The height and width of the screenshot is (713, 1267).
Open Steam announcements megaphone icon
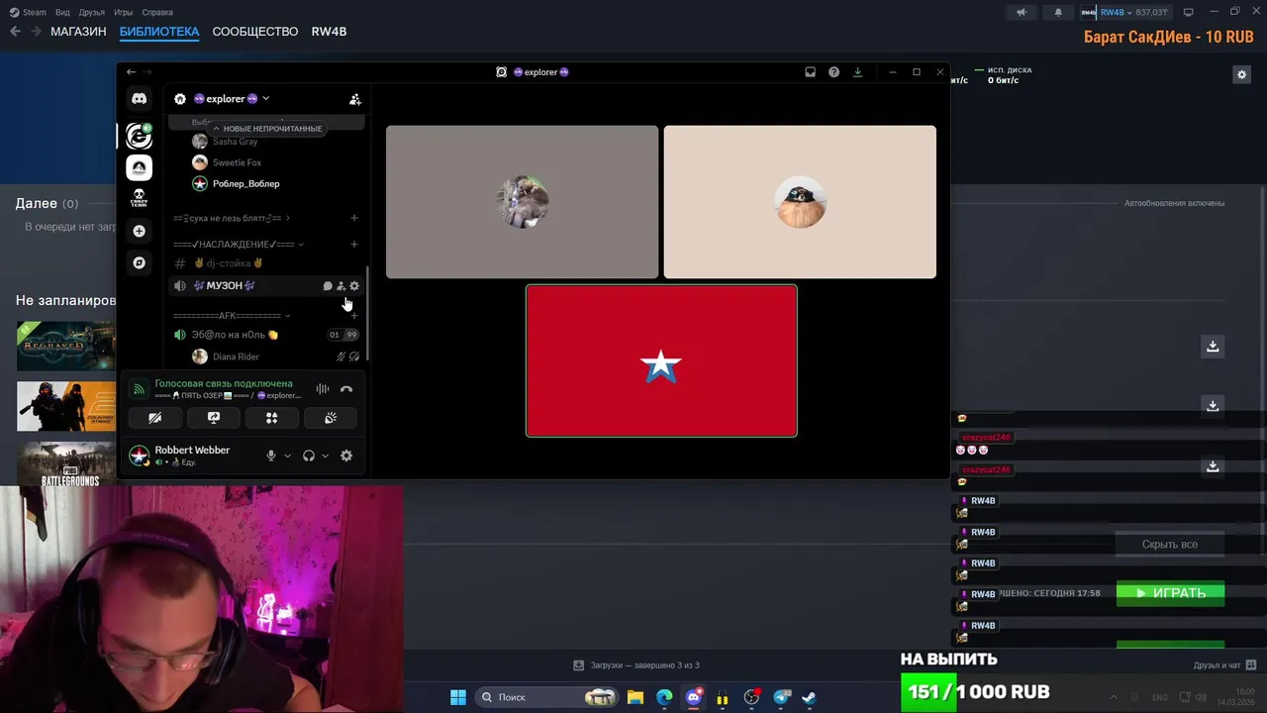point(1022,12)
